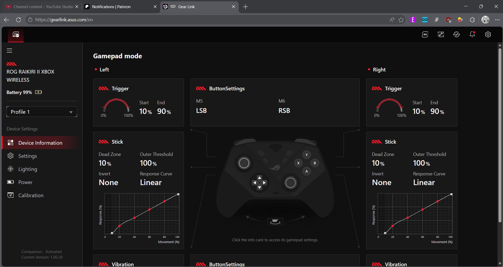Go to Device Information in sidebar
This screenshot has height=267, width=503.
pos(42,143)
